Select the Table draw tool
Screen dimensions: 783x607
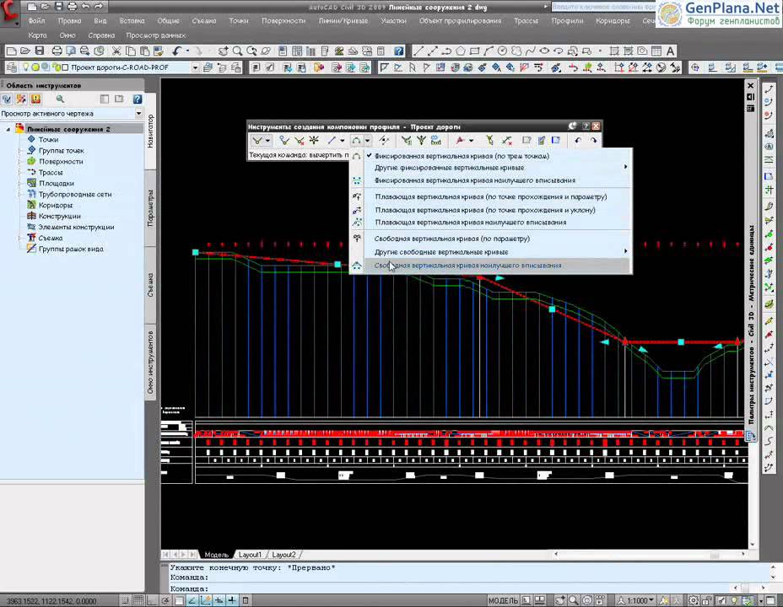656,51
